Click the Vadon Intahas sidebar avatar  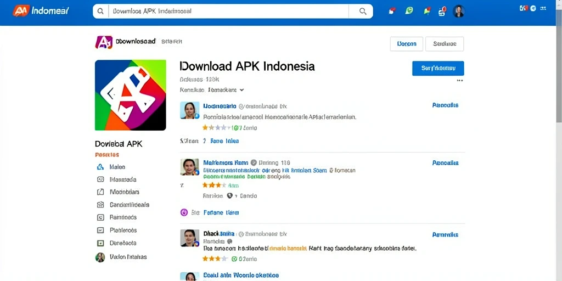pyautogui.click(x=100, y=257)
